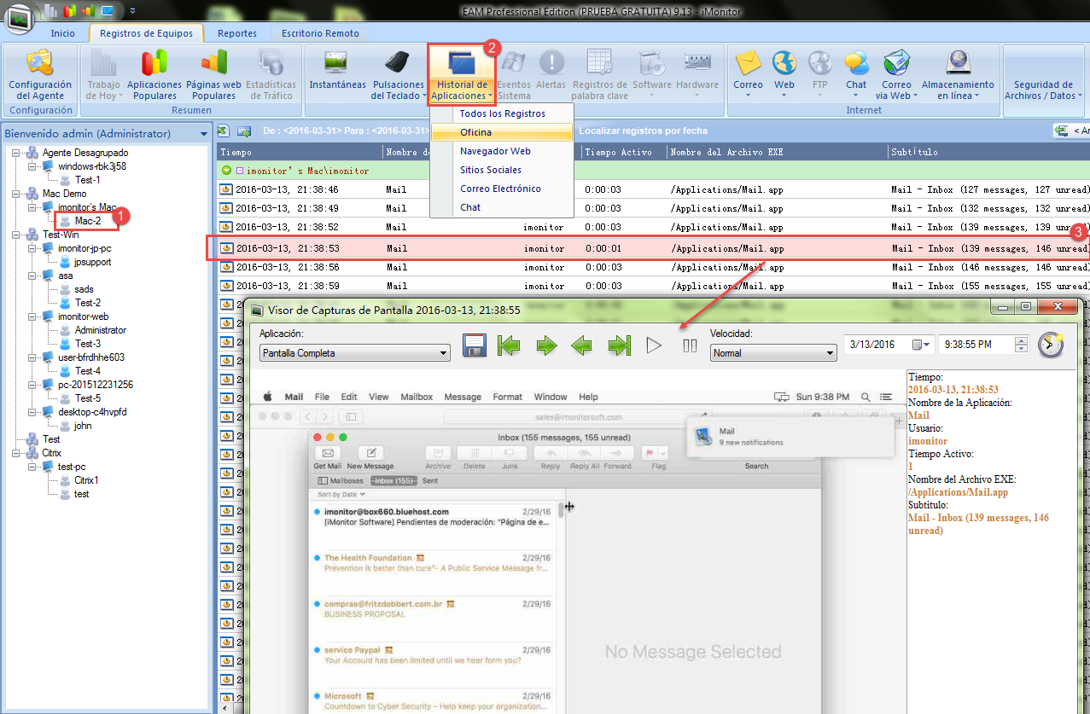Open the Aplicación combo box showing Pantalla Completa
Screen dimensions: 1090x714
click(x=354, y=353)
